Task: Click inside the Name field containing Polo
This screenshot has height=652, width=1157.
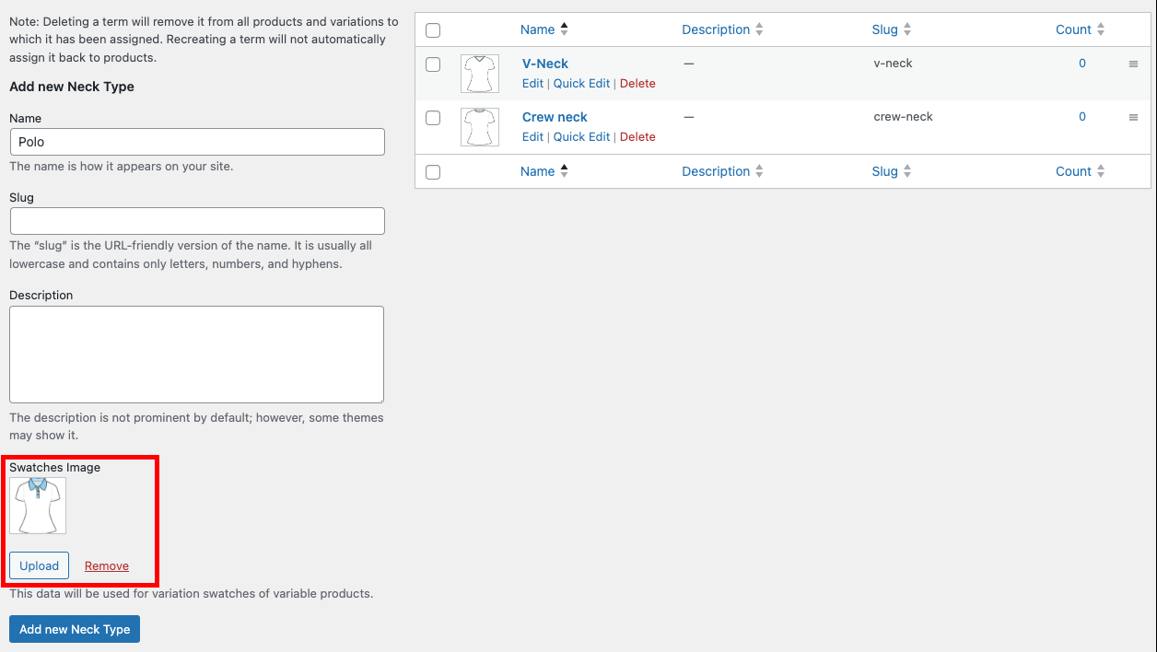Action: pos(196,141)
